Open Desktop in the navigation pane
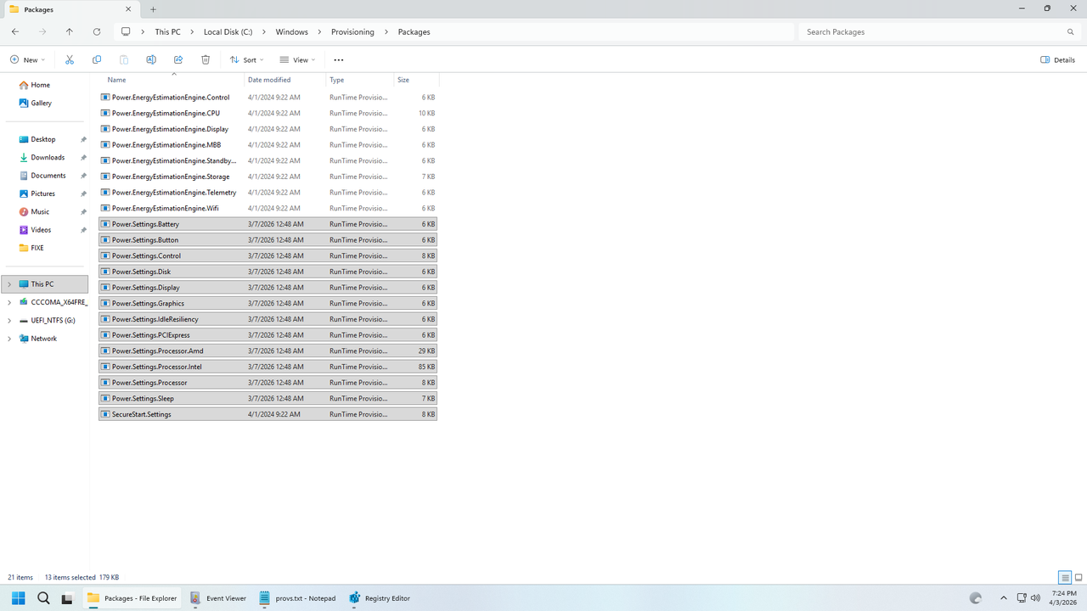The height and width of the screenshot is (611, 1087). [43, 139]
